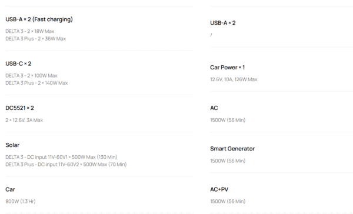Click 2 × 12.6V, 3A Max spec
The image size is (353, 214).
pyautogui.click(x=24, y=120)
